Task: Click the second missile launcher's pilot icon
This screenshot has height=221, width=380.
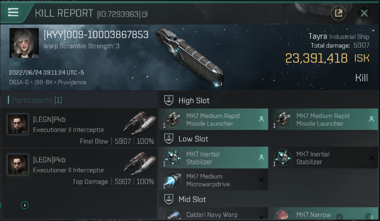Action: [371, 119]
